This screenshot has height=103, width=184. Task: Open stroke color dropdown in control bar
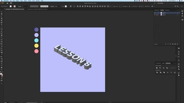coord(16,6)
